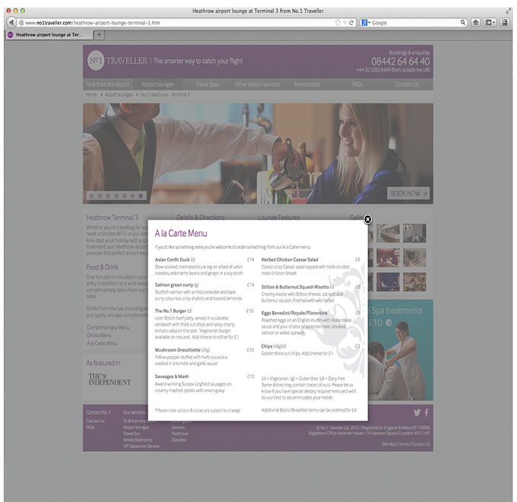Viewport: 517px width, 502px height.
Task: Click footer Stansted link
Action: (179, 440)
